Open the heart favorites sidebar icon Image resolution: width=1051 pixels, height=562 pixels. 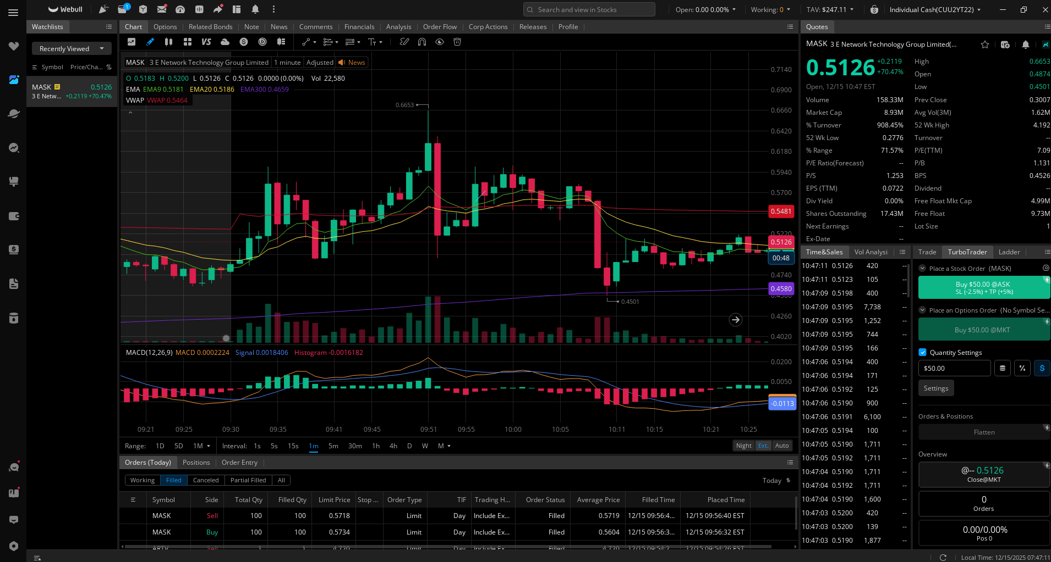pos(14,46)
